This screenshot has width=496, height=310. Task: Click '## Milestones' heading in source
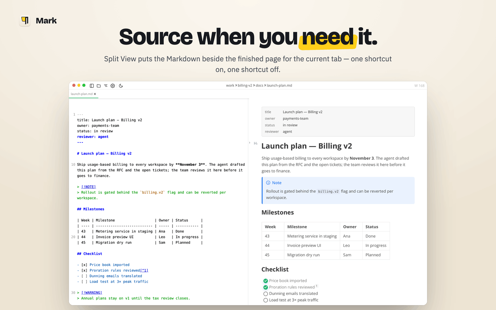click(x=91, y=209)
